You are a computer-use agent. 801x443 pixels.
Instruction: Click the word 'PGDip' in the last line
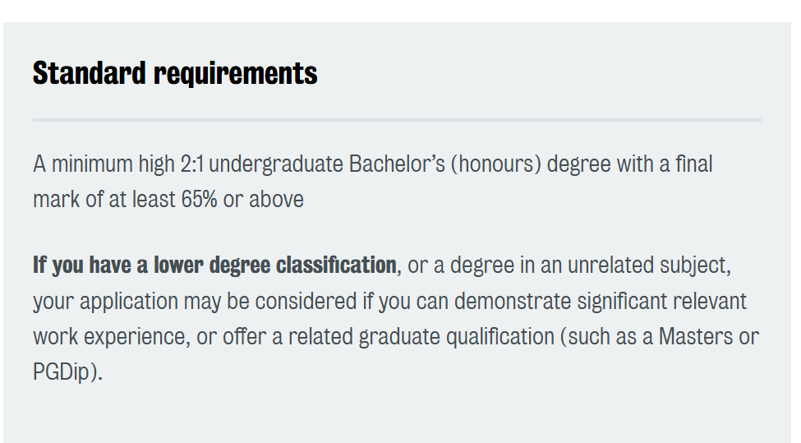click(x=62, y=371)
